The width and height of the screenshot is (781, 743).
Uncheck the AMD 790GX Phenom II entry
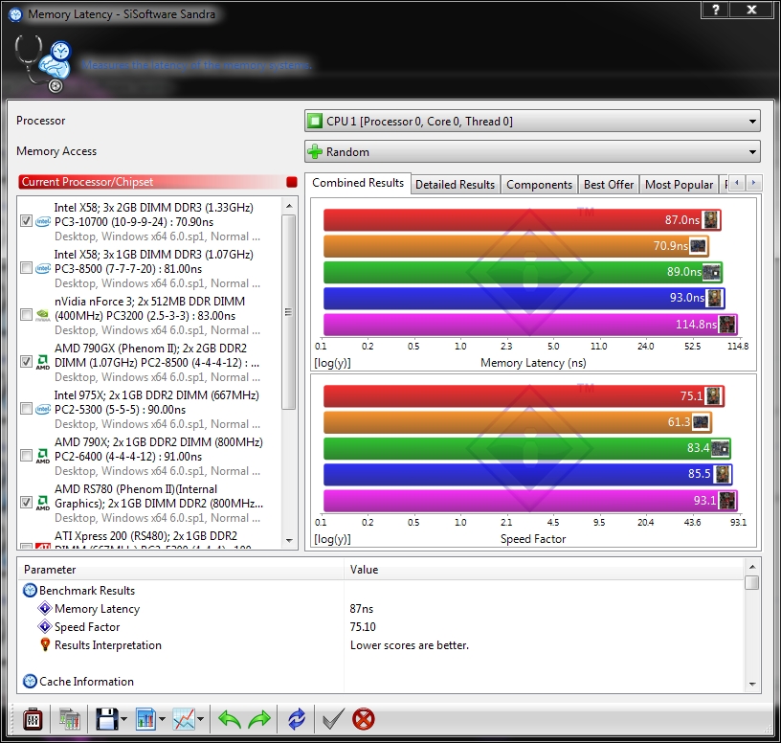(27, 362)
